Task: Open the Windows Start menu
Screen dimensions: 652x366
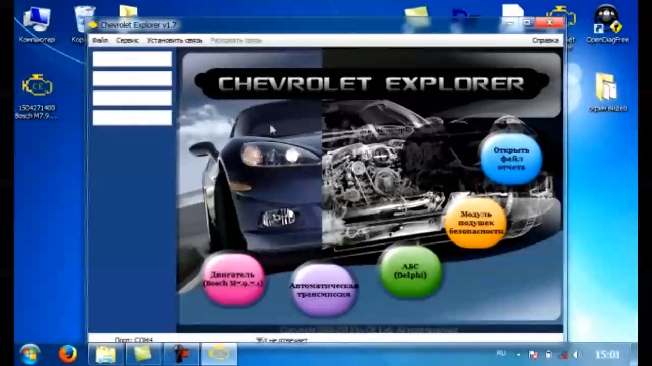Action: 30,354
